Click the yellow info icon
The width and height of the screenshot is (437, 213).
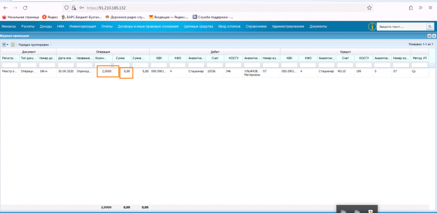(372, 27)
